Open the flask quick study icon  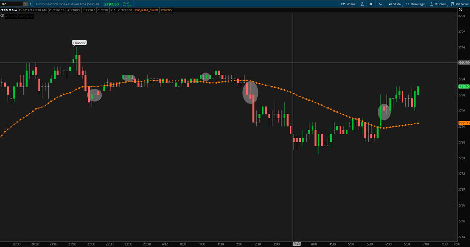(x=362, y=4)
